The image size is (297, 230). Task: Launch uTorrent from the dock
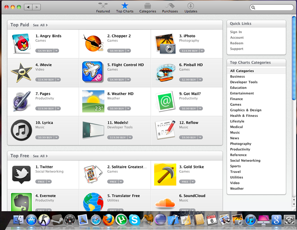pyautogui.click(x=122, y=220)
